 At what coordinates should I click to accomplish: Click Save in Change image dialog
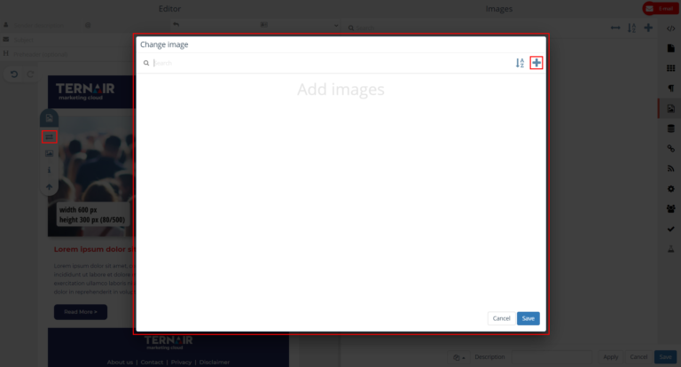(528, 318)
